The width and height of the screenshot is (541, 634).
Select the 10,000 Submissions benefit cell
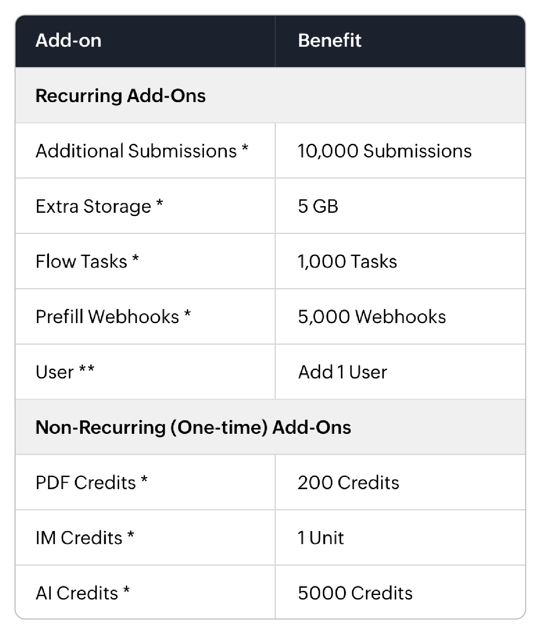384,151
